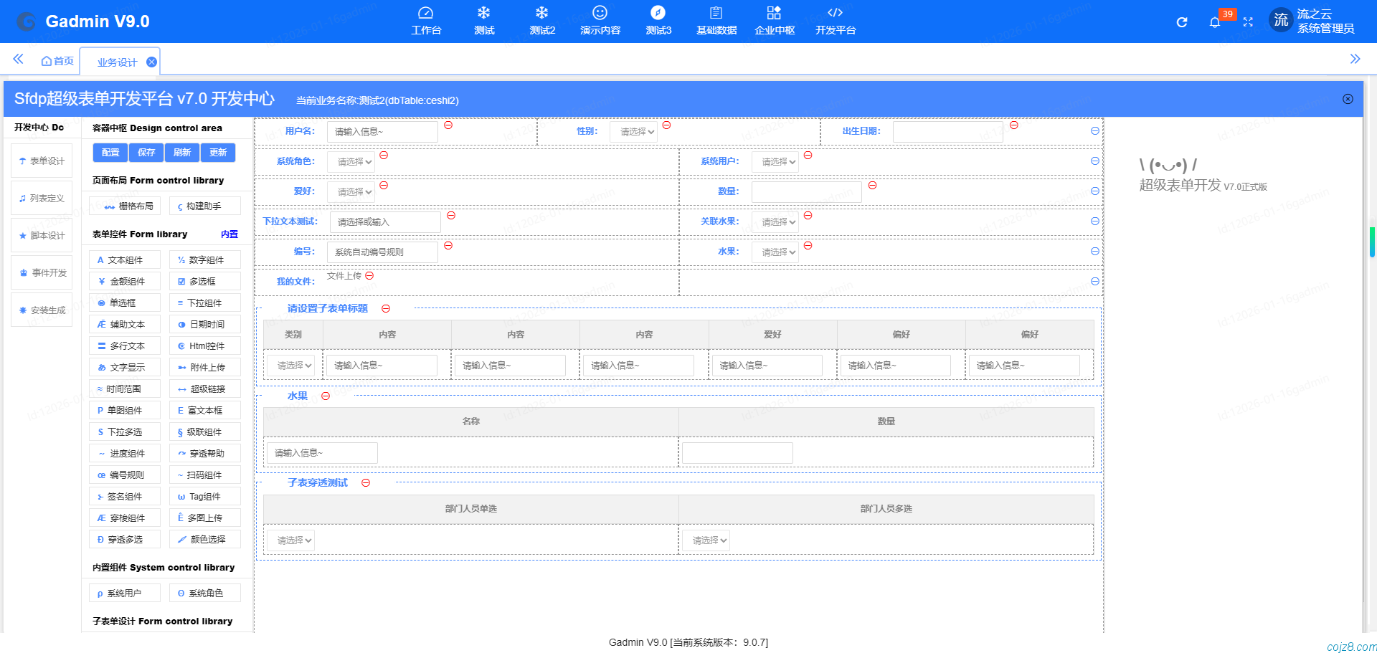This screenshot has width=1377, height=653.
Task: Switch to the 首页 tab
Action: point(57,61)
